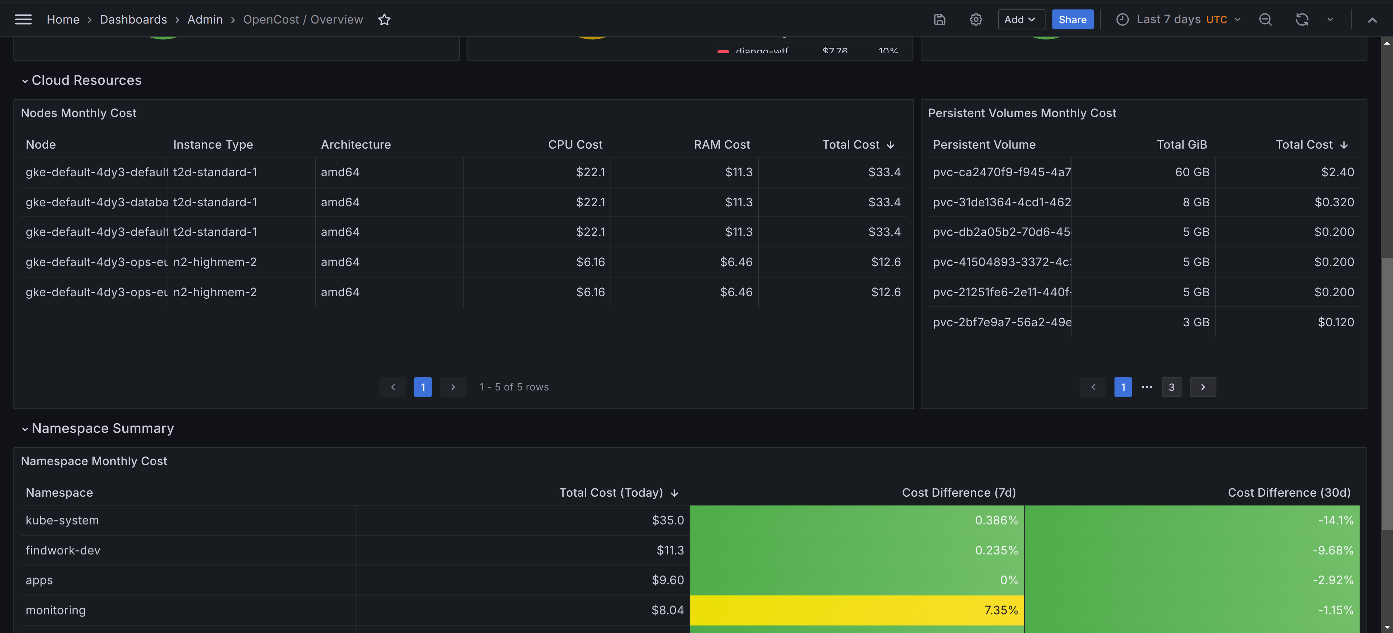Navigate to Dashboards breadcrumb
1393x633 pixels.
pos(133,20)
